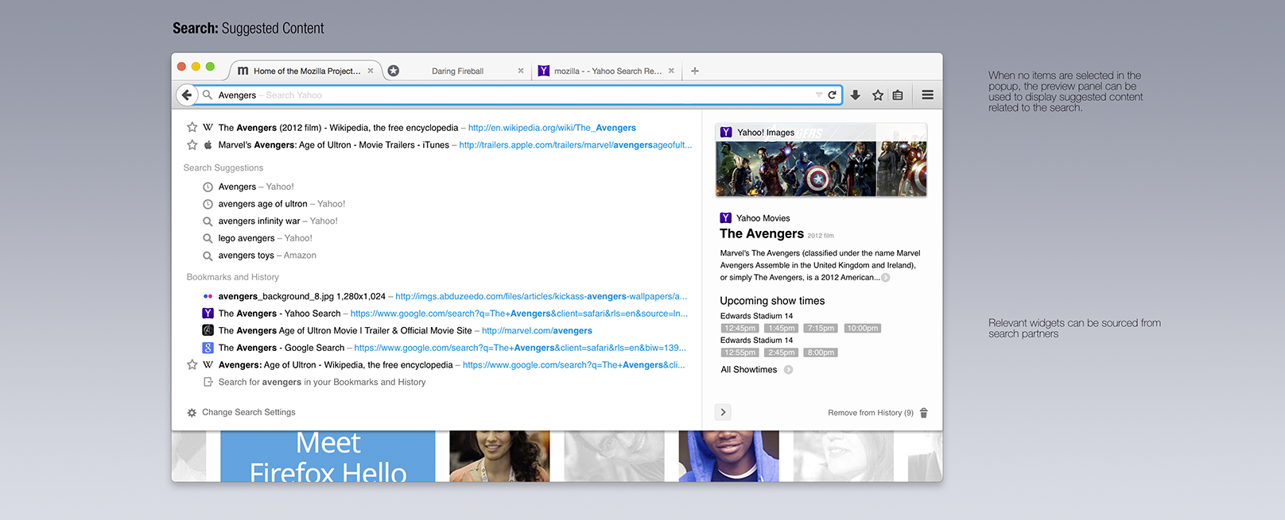Click the All Showtimes link
1285x520 pixels.
pyautogui.click(x=749, y=369)
